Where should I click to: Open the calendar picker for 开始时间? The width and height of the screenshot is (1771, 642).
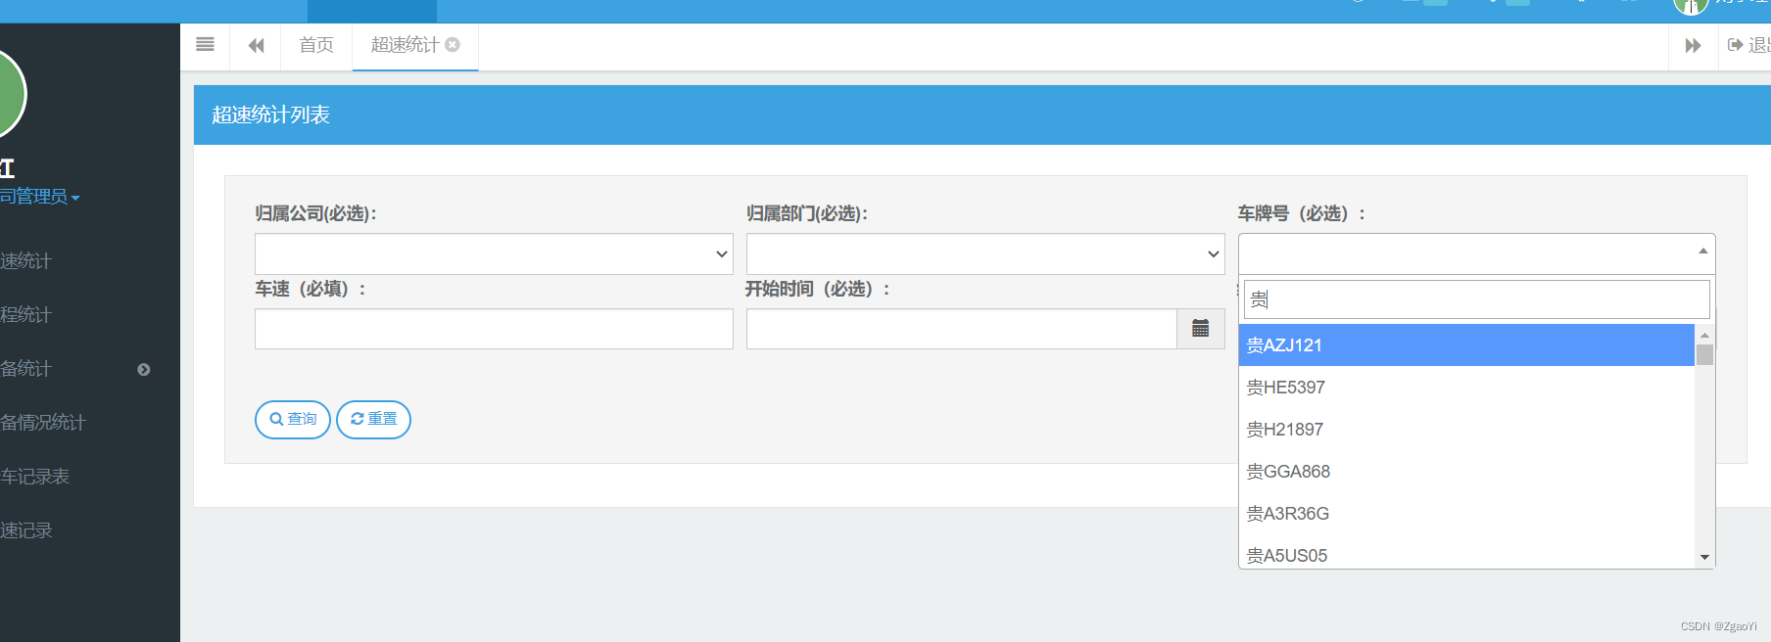click(x=1200, y=329)
